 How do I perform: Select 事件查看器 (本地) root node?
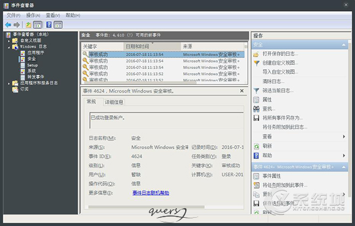click(31, 34)
